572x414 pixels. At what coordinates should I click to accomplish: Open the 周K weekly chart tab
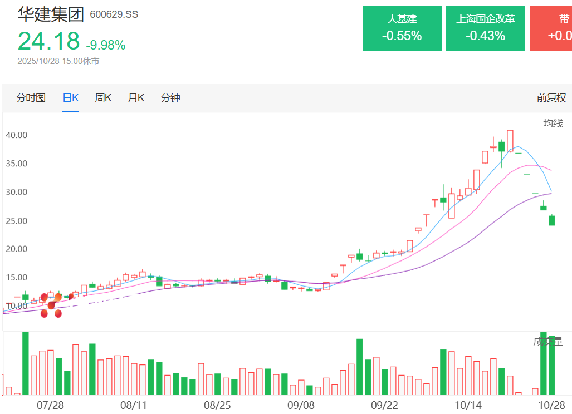click(x=103, y=98)
